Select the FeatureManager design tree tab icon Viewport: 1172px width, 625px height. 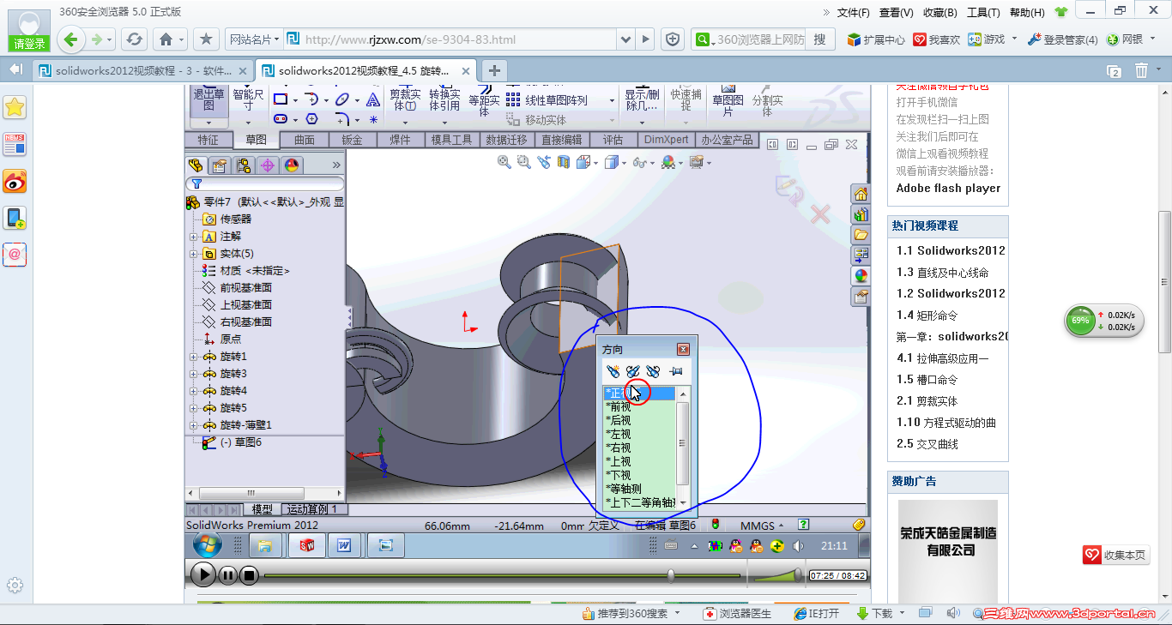pyautogui.click(x=196, y=165)
